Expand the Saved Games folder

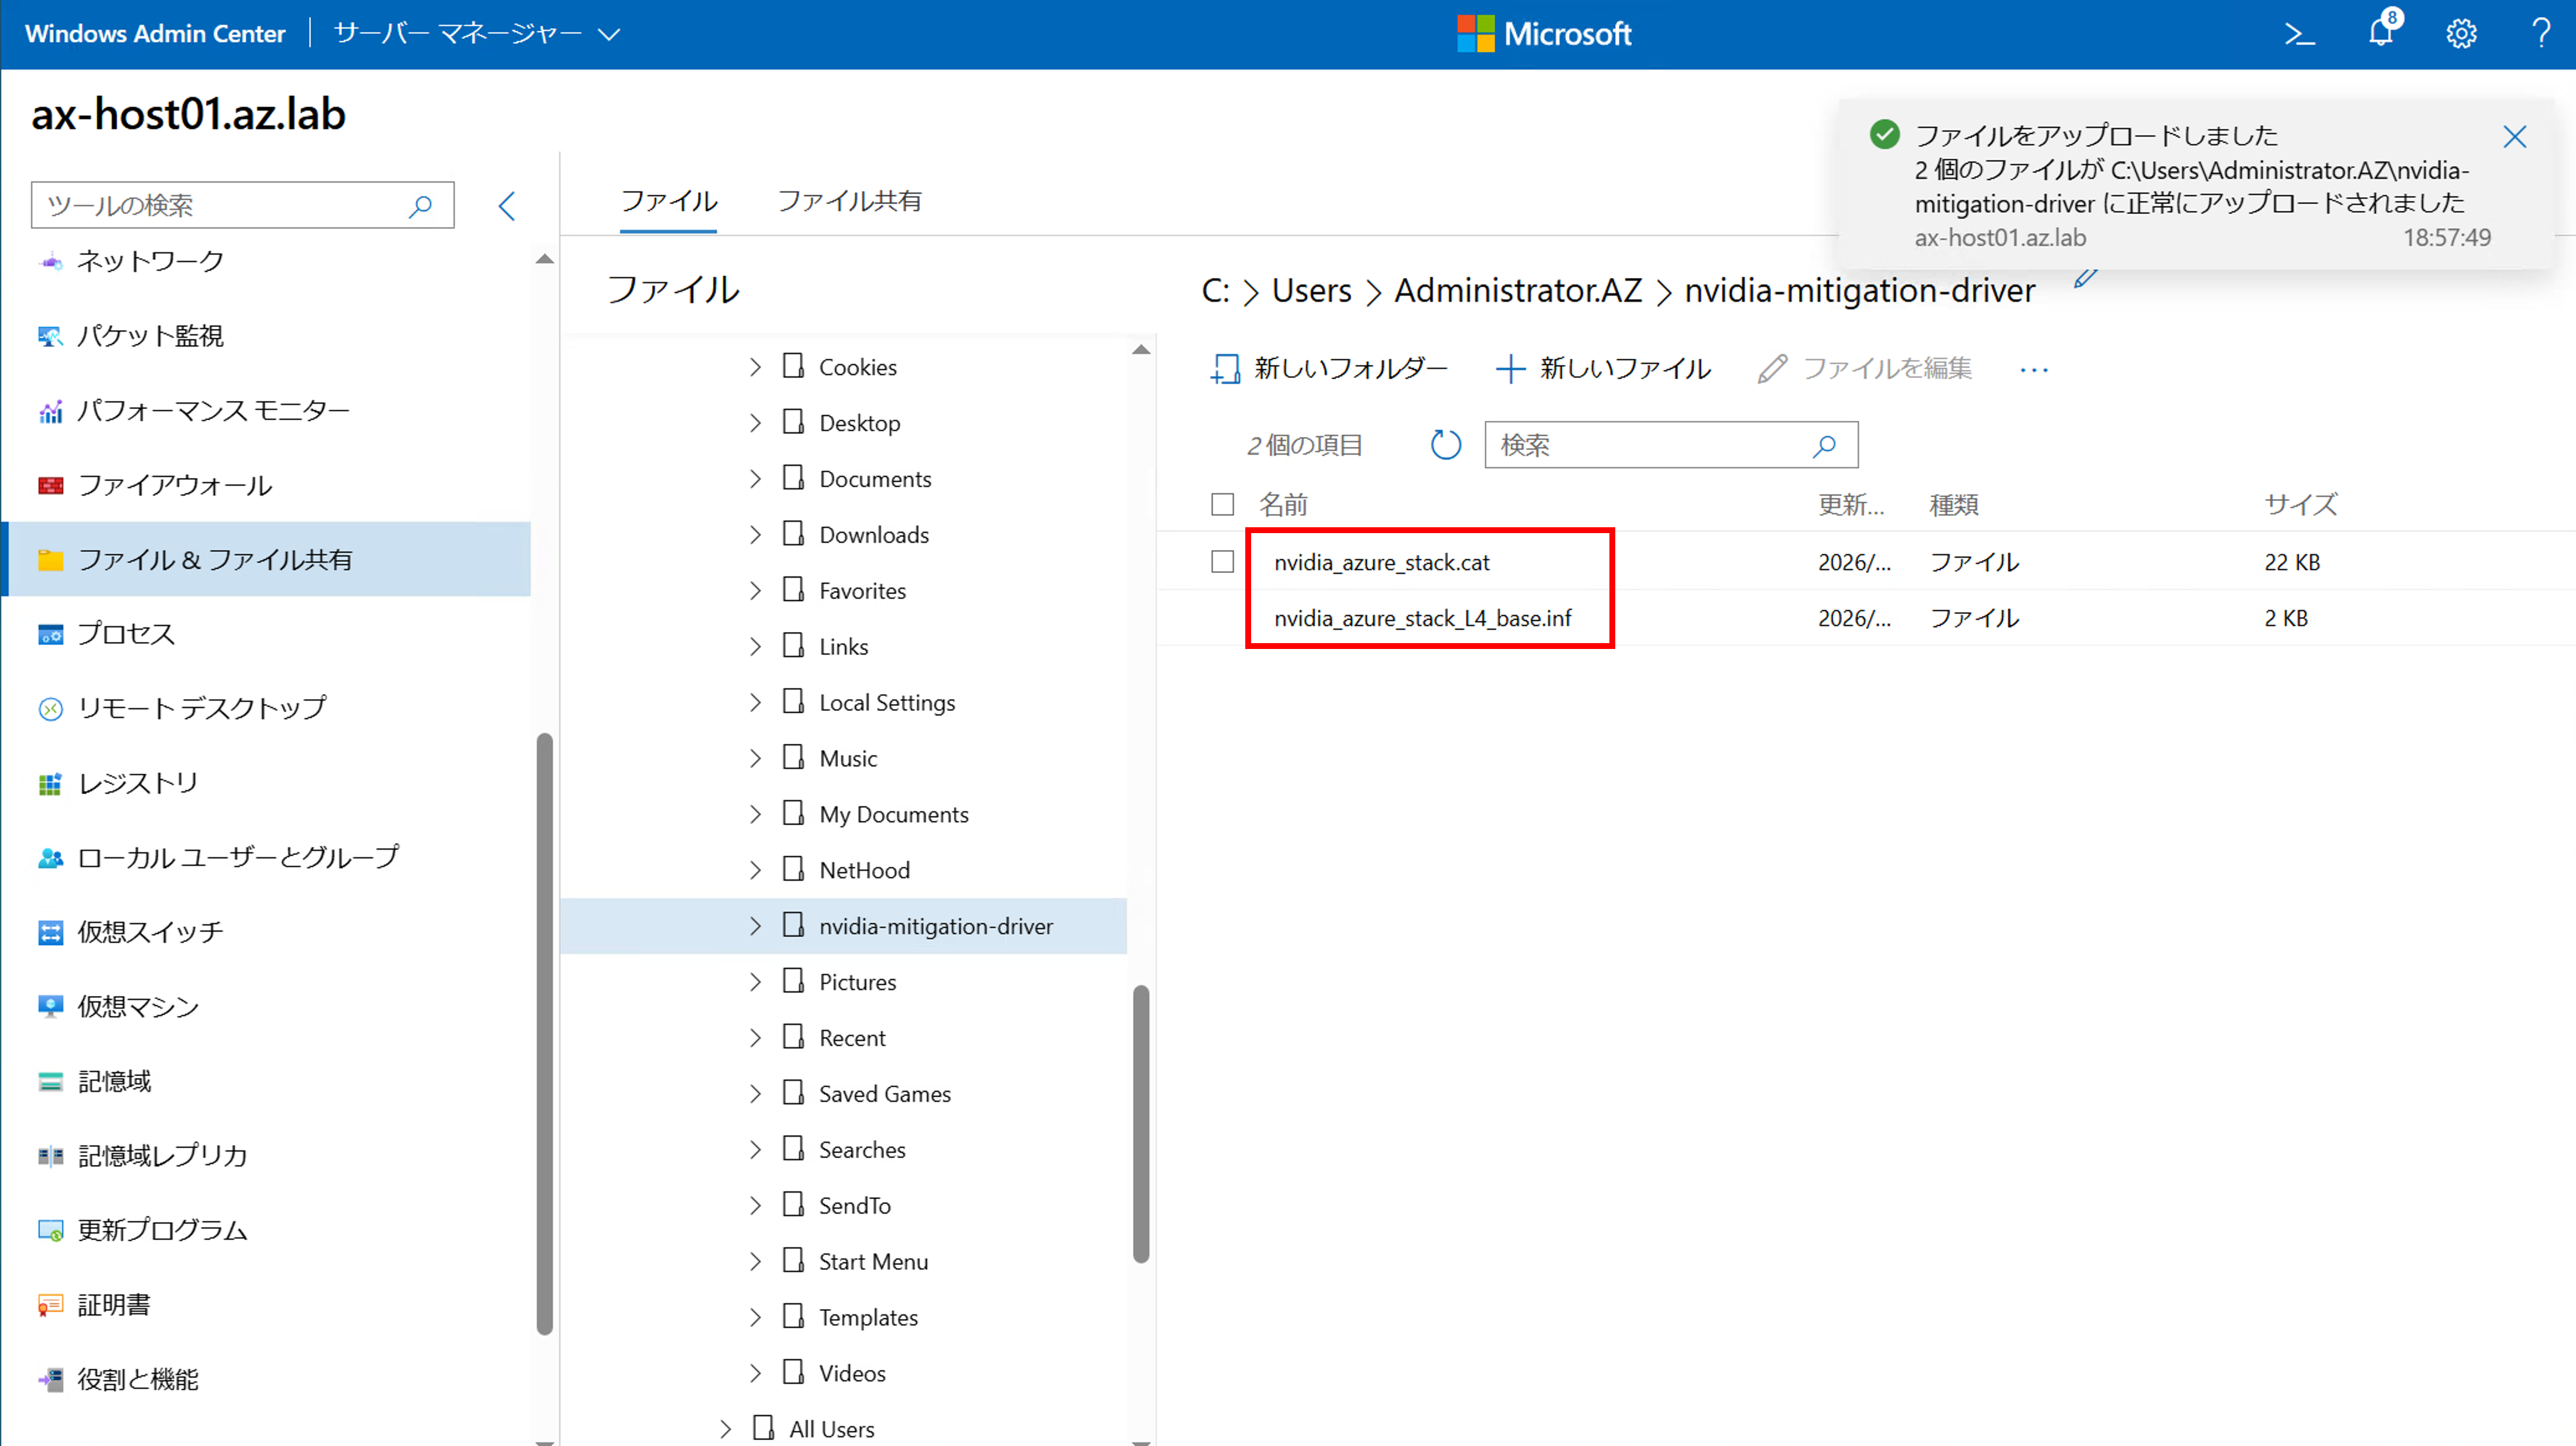coord(755,1093)
